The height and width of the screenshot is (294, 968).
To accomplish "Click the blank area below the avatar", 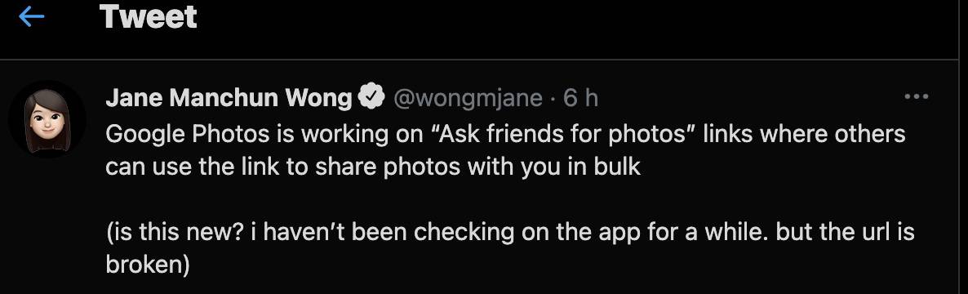I will [x=47, y=222].
